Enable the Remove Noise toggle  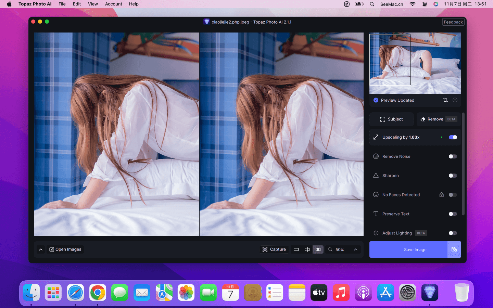click(x=453, y=156)
